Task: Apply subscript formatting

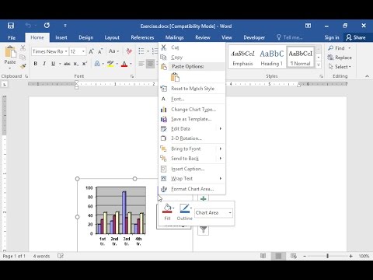Action: tap(75, 64)
